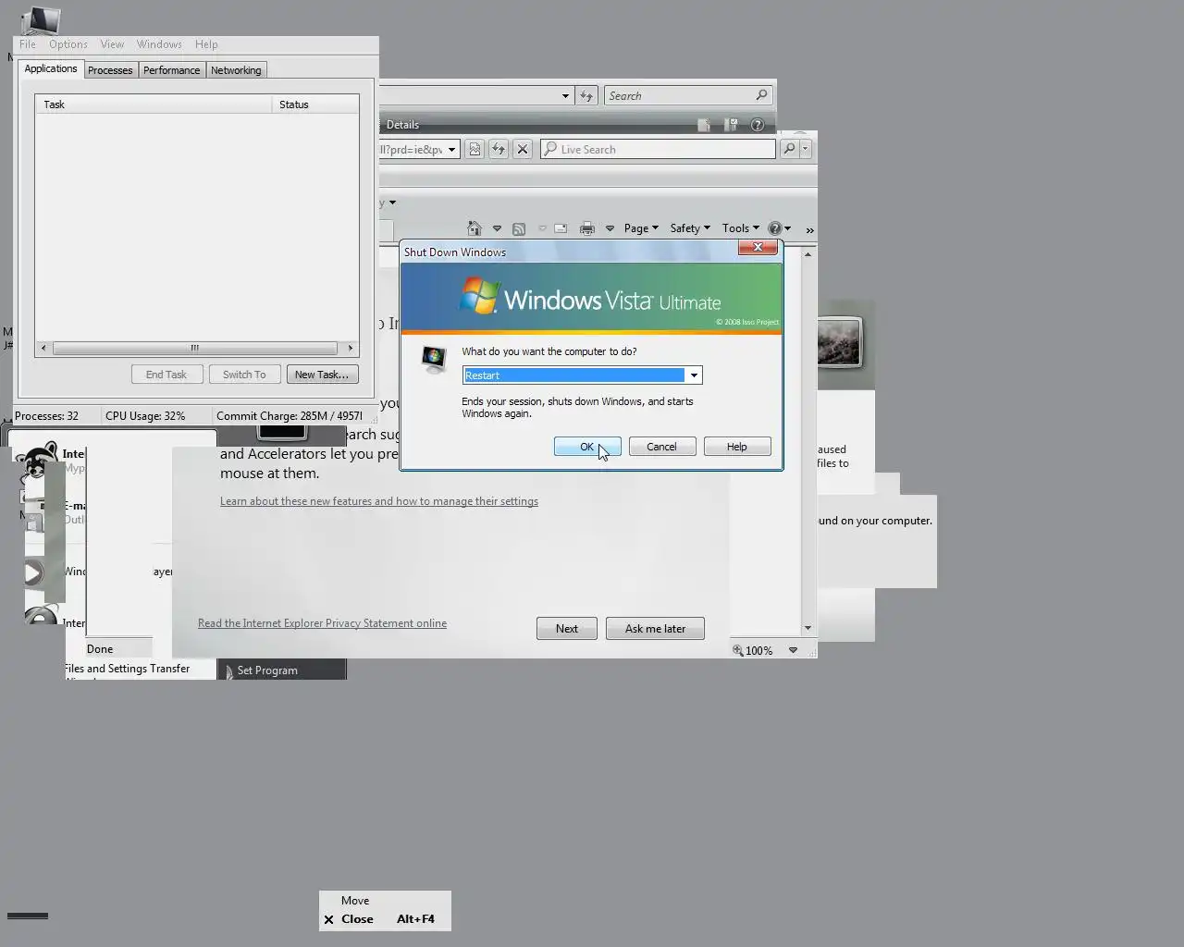Select the Applications tab
The image size is (1184, 947).
pyautogui.click(x=51, y=68)
